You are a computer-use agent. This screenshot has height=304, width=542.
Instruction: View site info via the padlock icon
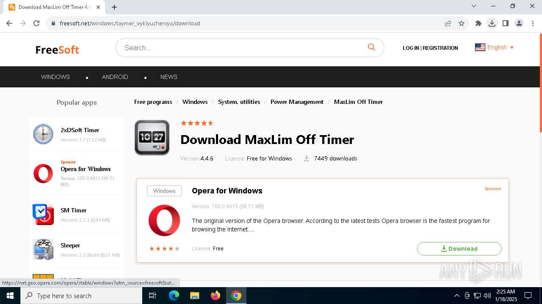pos(53,23)
